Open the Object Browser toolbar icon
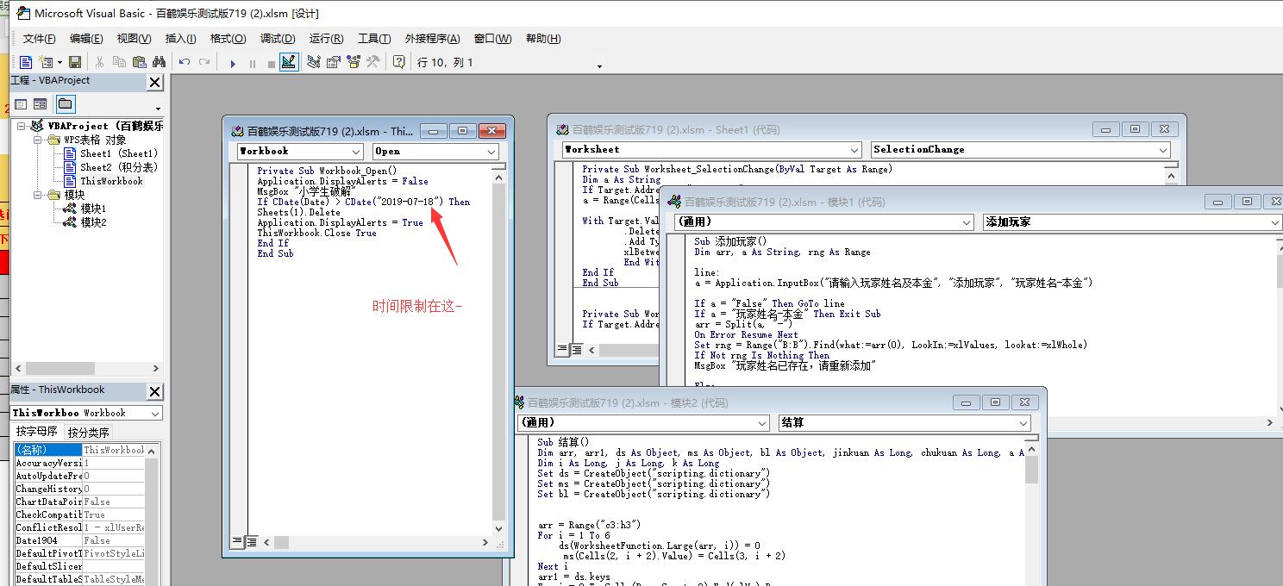 tap(353, 62)
